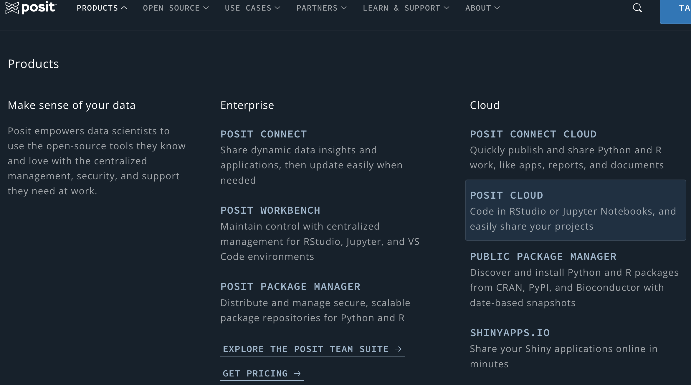Viewport: 691px width, 385px height.
Task: Collapse the Products menu chevron
Action: tap(124, 8)
